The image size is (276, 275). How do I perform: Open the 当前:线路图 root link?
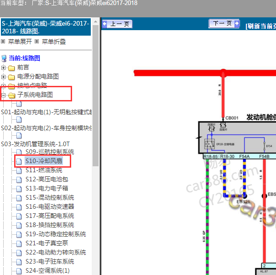(25, 58)
